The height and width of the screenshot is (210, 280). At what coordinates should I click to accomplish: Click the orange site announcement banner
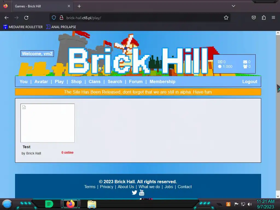click(138, 92)
